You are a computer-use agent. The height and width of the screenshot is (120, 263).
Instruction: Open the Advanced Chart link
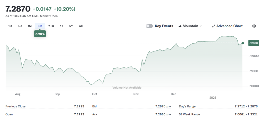229,26
